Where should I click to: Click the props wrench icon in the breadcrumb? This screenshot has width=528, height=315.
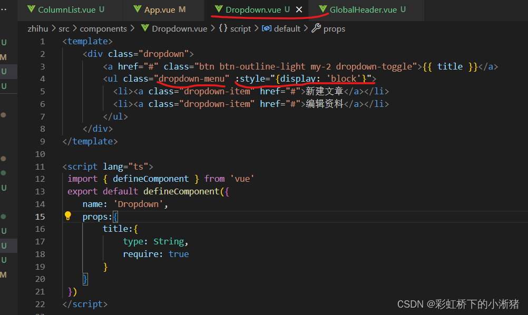316,28
